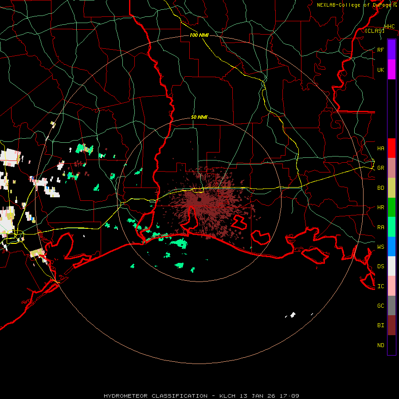399x399 pixels.
Task: Click the BD legend label
Action: pyautogui.click(x=380, y=188)
